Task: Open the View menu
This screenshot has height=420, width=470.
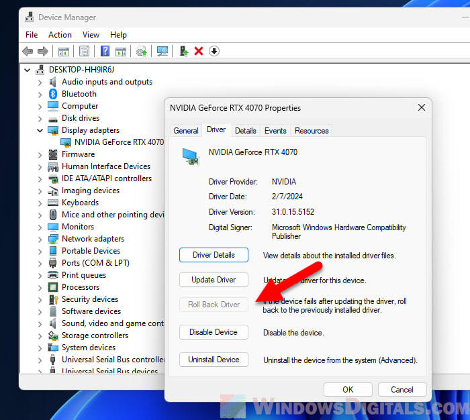Action: 91,35
